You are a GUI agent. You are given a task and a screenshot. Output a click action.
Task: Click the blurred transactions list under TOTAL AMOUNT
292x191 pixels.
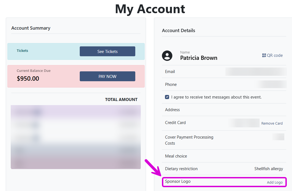coord(76,137)
